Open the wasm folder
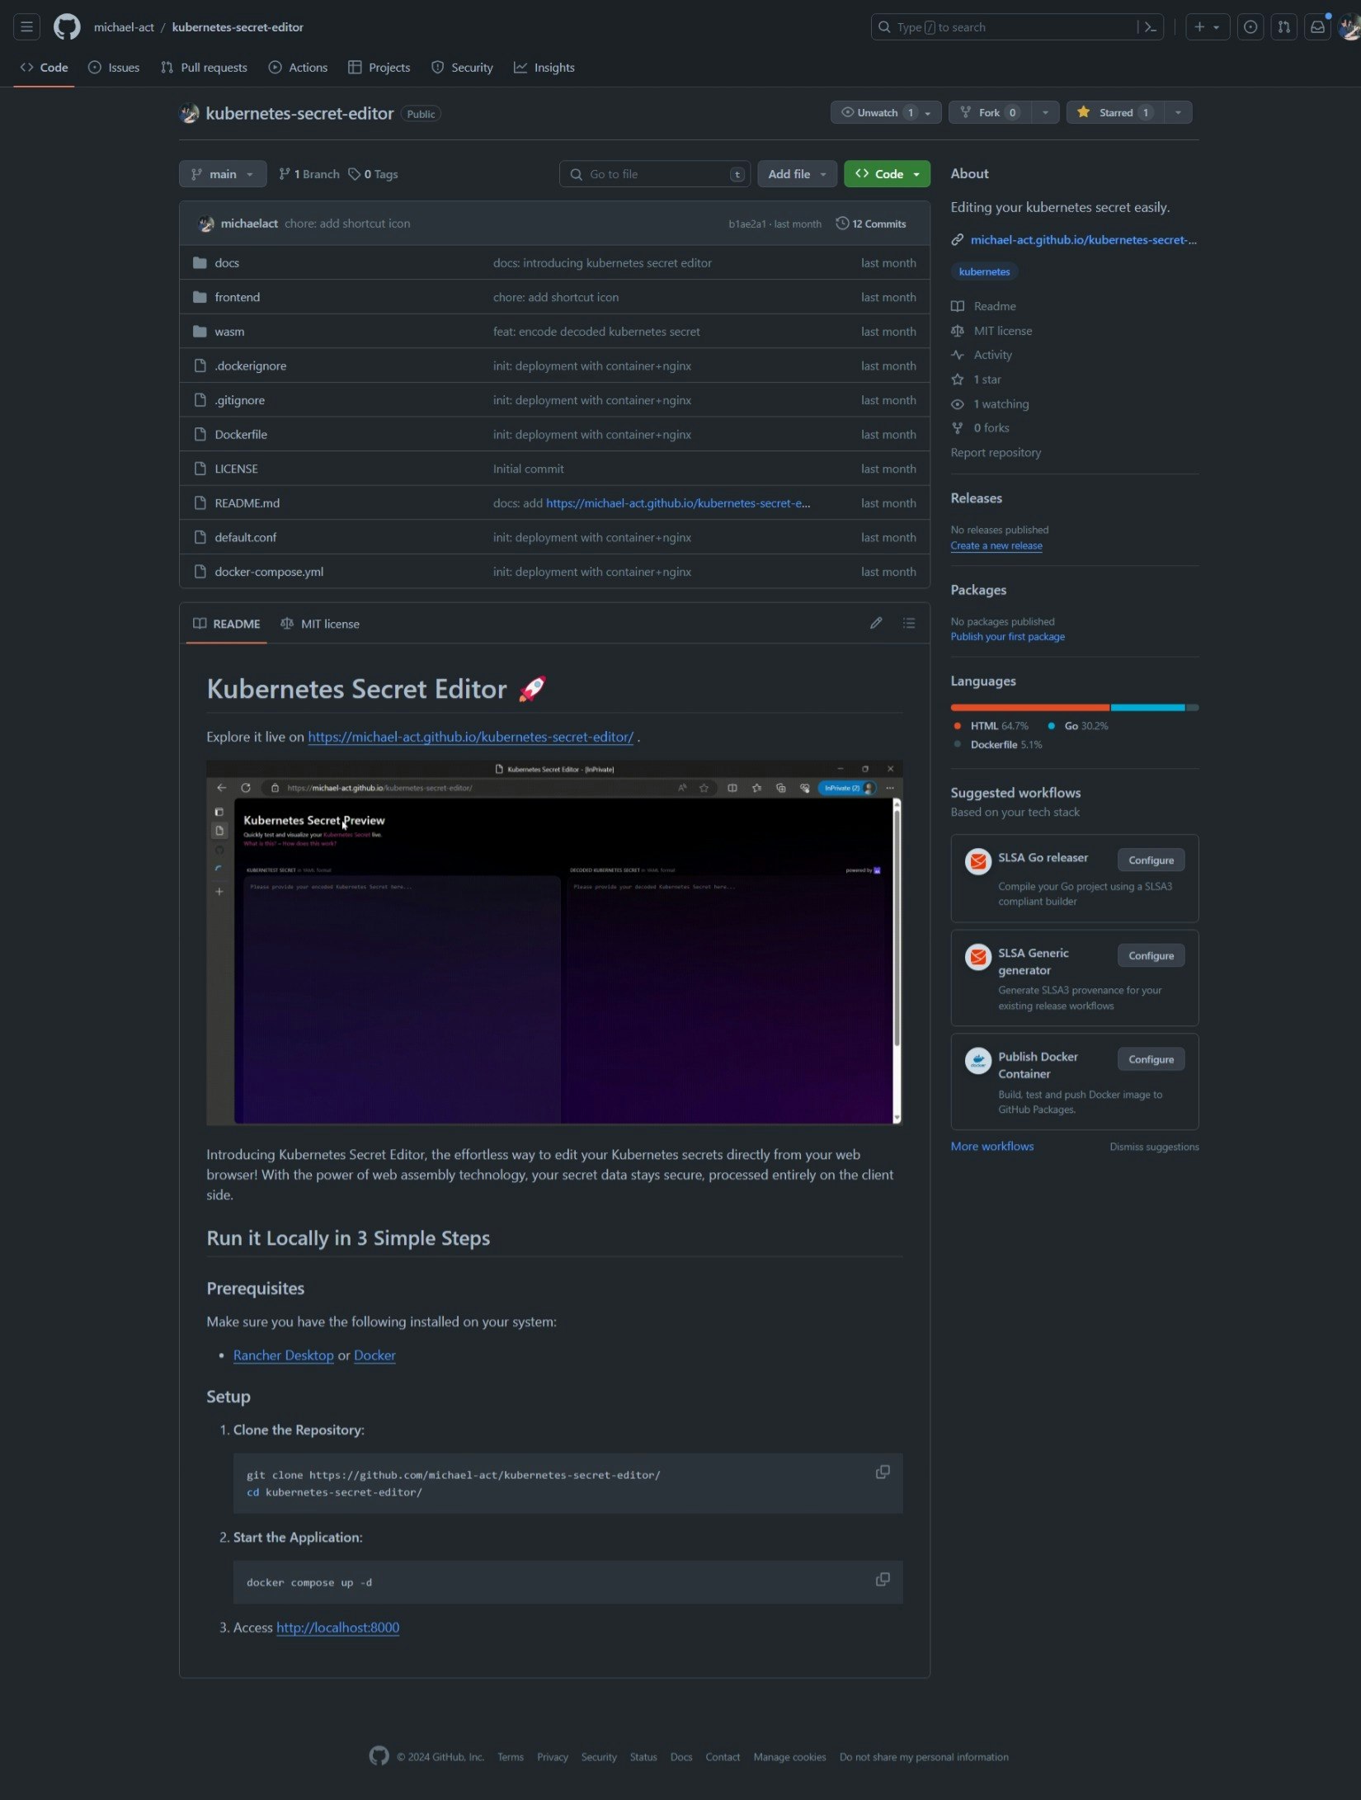This screenshot has height=1800, width=1361. click(229, 332)
